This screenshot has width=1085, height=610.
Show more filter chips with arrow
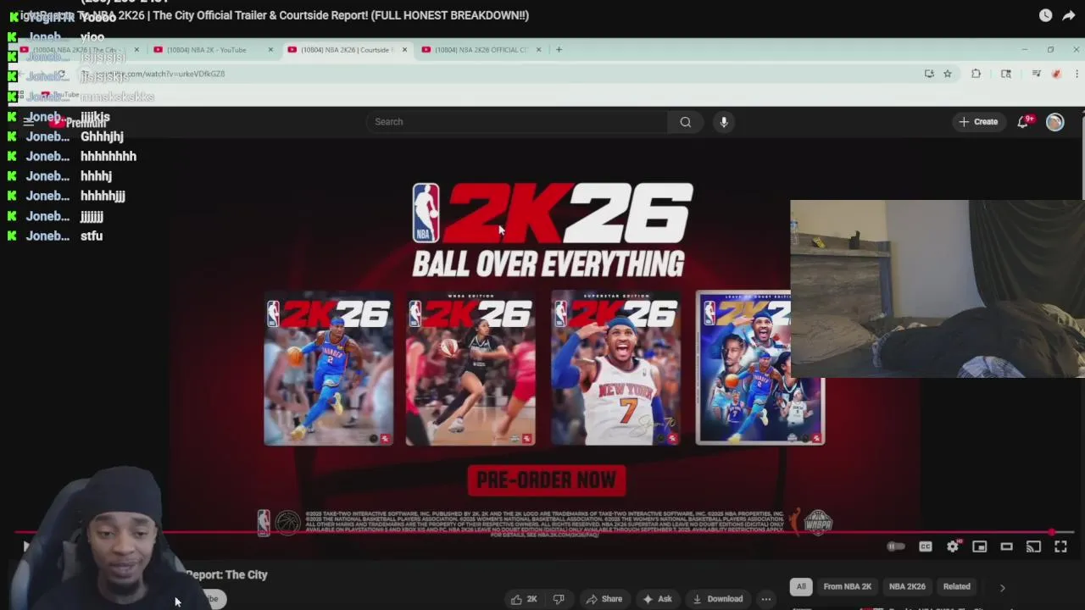pyautogui.click(x=1002, y=587)
